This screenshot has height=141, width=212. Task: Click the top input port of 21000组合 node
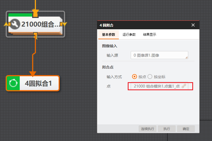click(x=35, y=15)
